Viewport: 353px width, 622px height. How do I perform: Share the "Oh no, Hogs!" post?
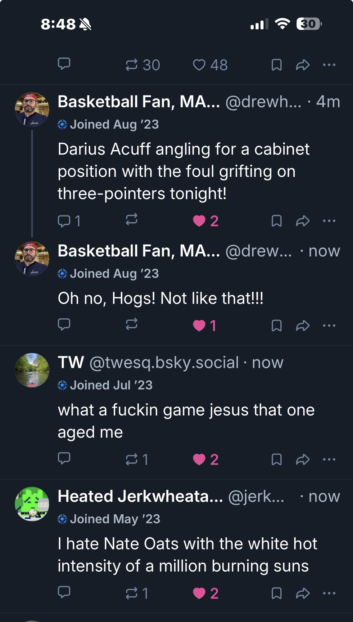303,326
